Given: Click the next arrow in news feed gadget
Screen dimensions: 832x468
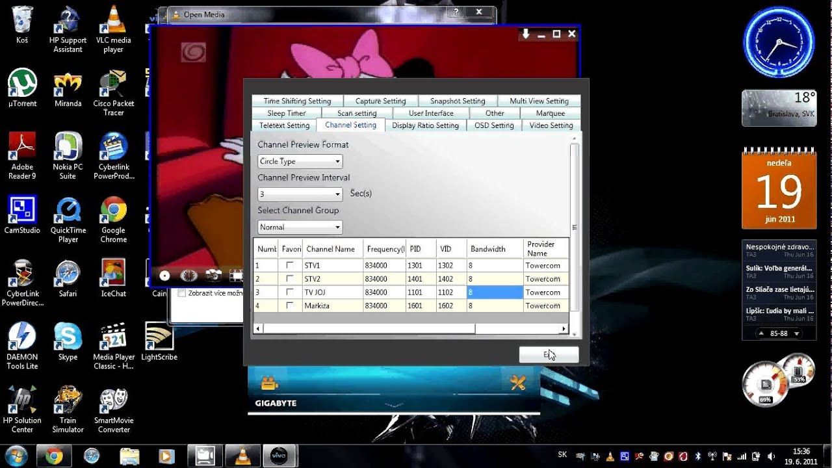Looking at the screenshot, I should coord(797,333).
